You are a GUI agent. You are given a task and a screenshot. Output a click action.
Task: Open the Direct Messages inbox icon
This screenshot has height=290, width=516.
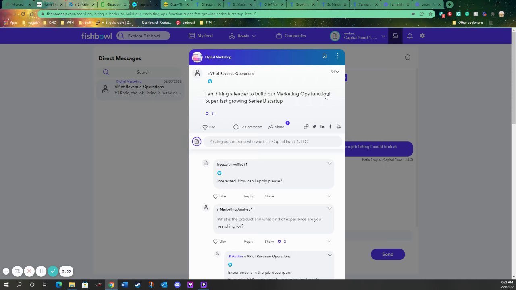click(395, 36)
